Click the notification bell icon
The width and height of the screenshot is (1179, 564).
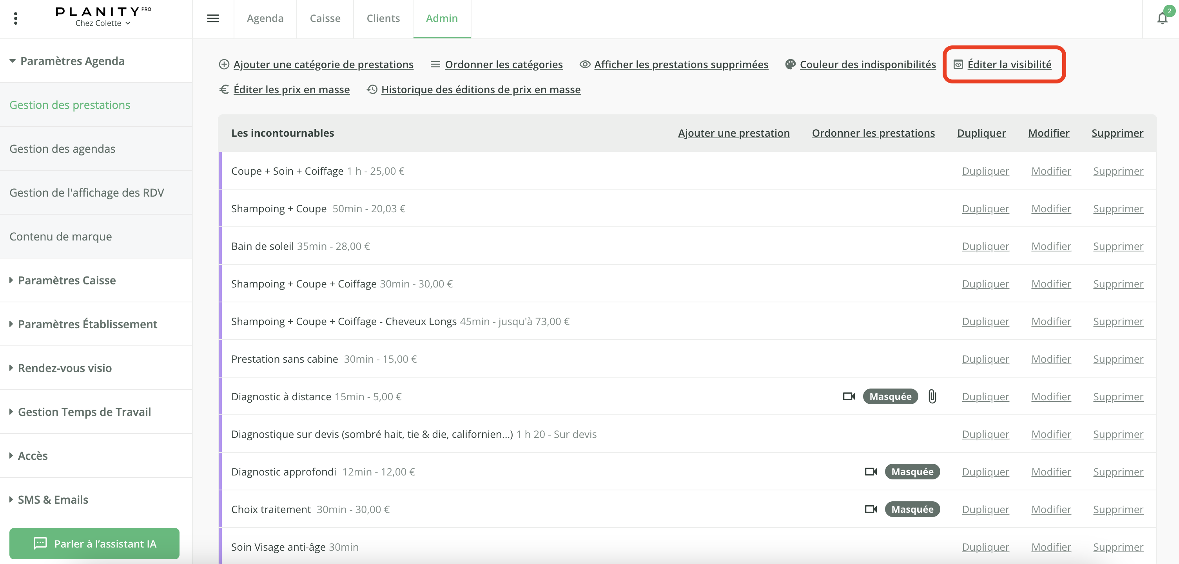(1162, 18)
